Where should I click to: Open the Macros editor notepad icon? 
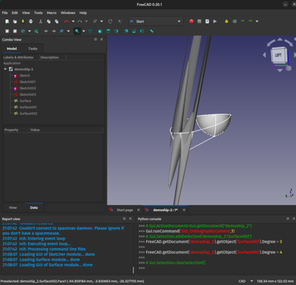207,22
